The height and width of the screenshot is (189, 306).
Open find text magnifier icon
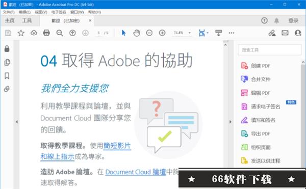coord(60,33)
